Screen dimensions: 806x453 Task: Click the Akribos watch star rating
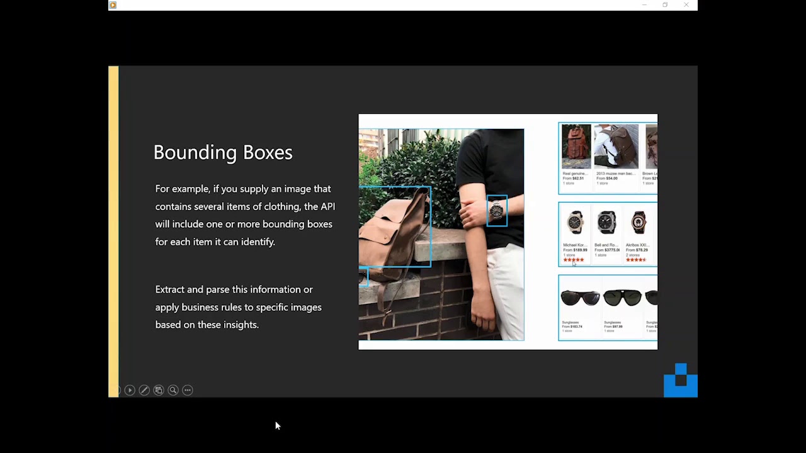pos(636,260)
